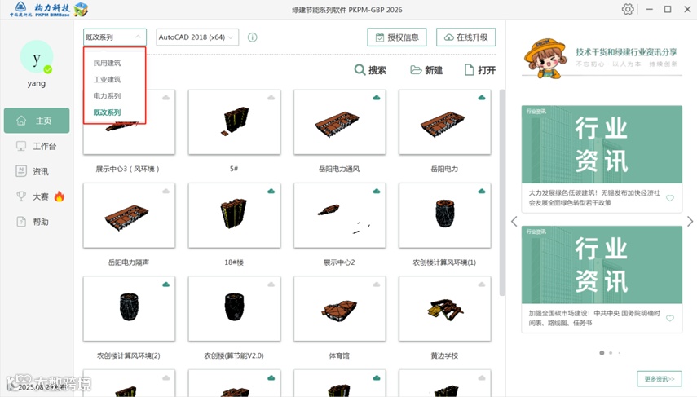Screen dimensions: 697x397
Task: Click the 更多资讯>> button
Action: click(x=660, y=379)
